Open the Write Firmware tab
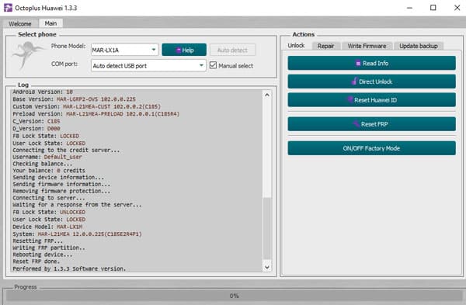466x305 pixels. tap(367, 46)
